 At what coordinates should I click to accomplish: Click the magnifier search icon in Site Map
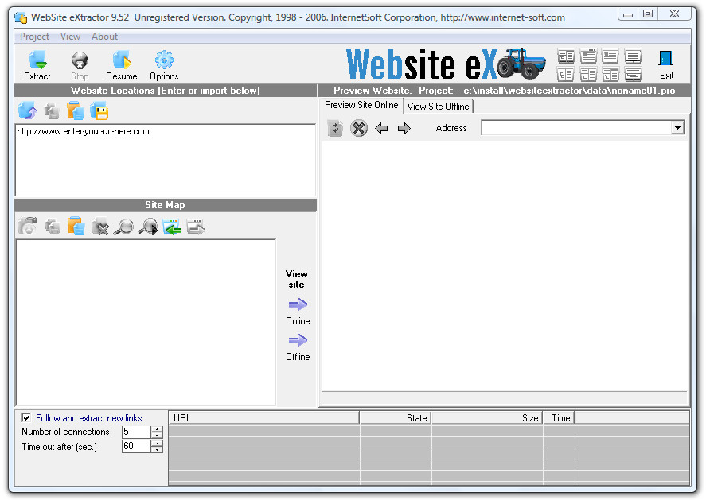pyautogui.click(x=123, y=227)
